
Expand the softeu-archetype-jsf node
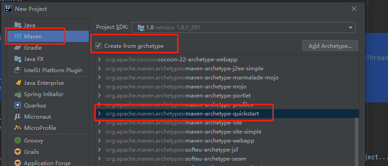pyautogui.click(x=99, y=150)
